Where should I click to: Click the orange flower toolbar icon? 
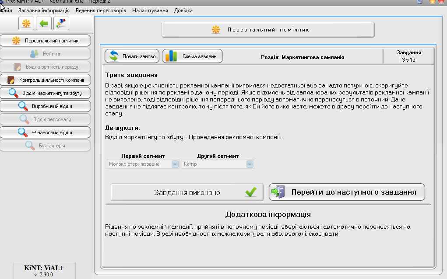point(26,23)
